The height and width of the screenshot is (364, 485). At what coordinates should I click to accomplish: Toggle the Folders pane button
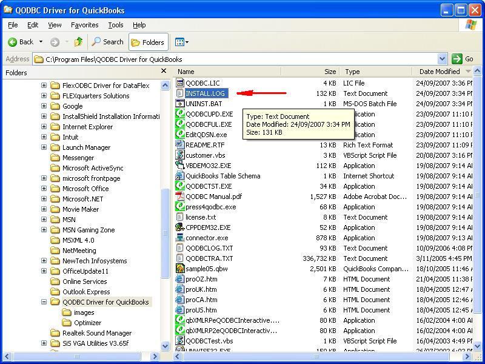point(148,42)
